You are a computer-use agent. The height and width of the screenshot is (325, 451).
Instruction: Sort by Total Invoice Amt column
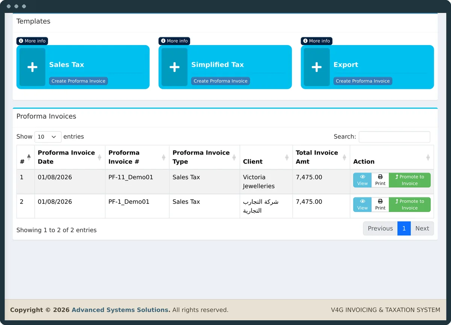321,157
